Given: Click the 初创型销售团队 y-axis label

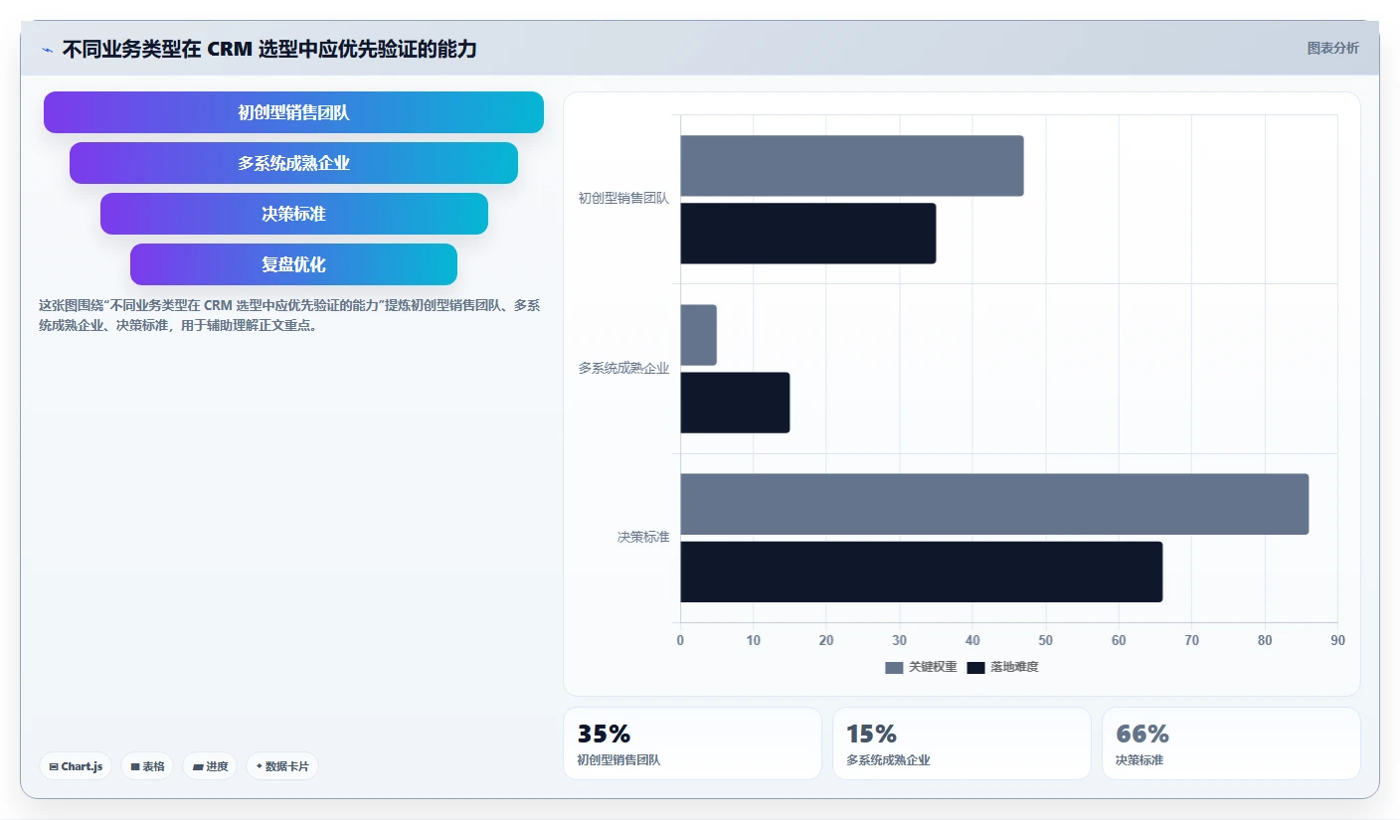Looking at the screenshot, I should click(623, 198).
